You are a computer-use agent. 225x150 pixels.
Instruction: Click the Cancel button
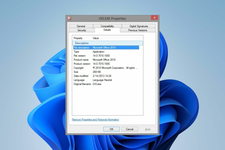130,129
